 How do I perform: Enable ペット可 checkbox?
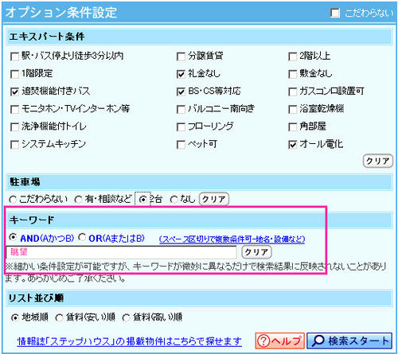coord(181,145)
